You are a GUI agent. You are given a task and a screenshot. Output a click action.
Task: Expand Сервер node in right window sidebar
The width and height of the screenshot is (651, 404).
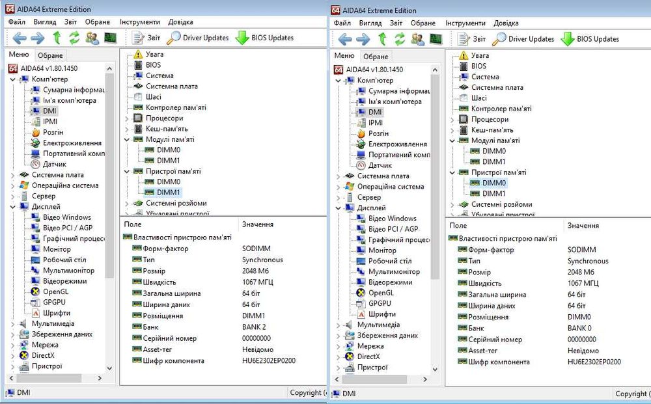(338, 198)
